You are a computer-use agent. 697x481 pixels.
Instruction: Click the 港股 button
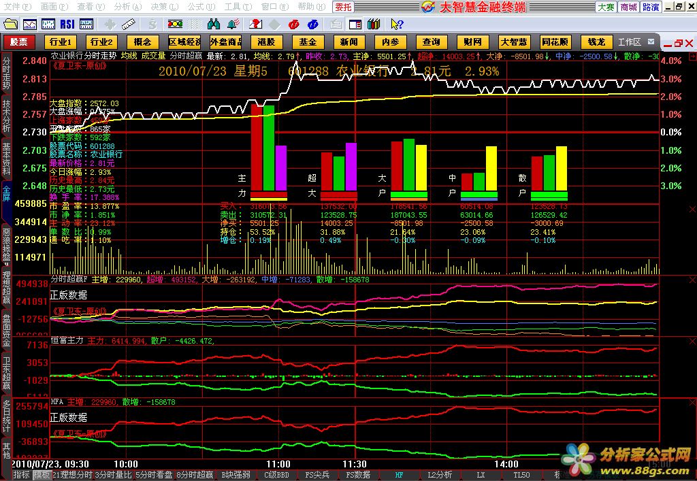267,42
